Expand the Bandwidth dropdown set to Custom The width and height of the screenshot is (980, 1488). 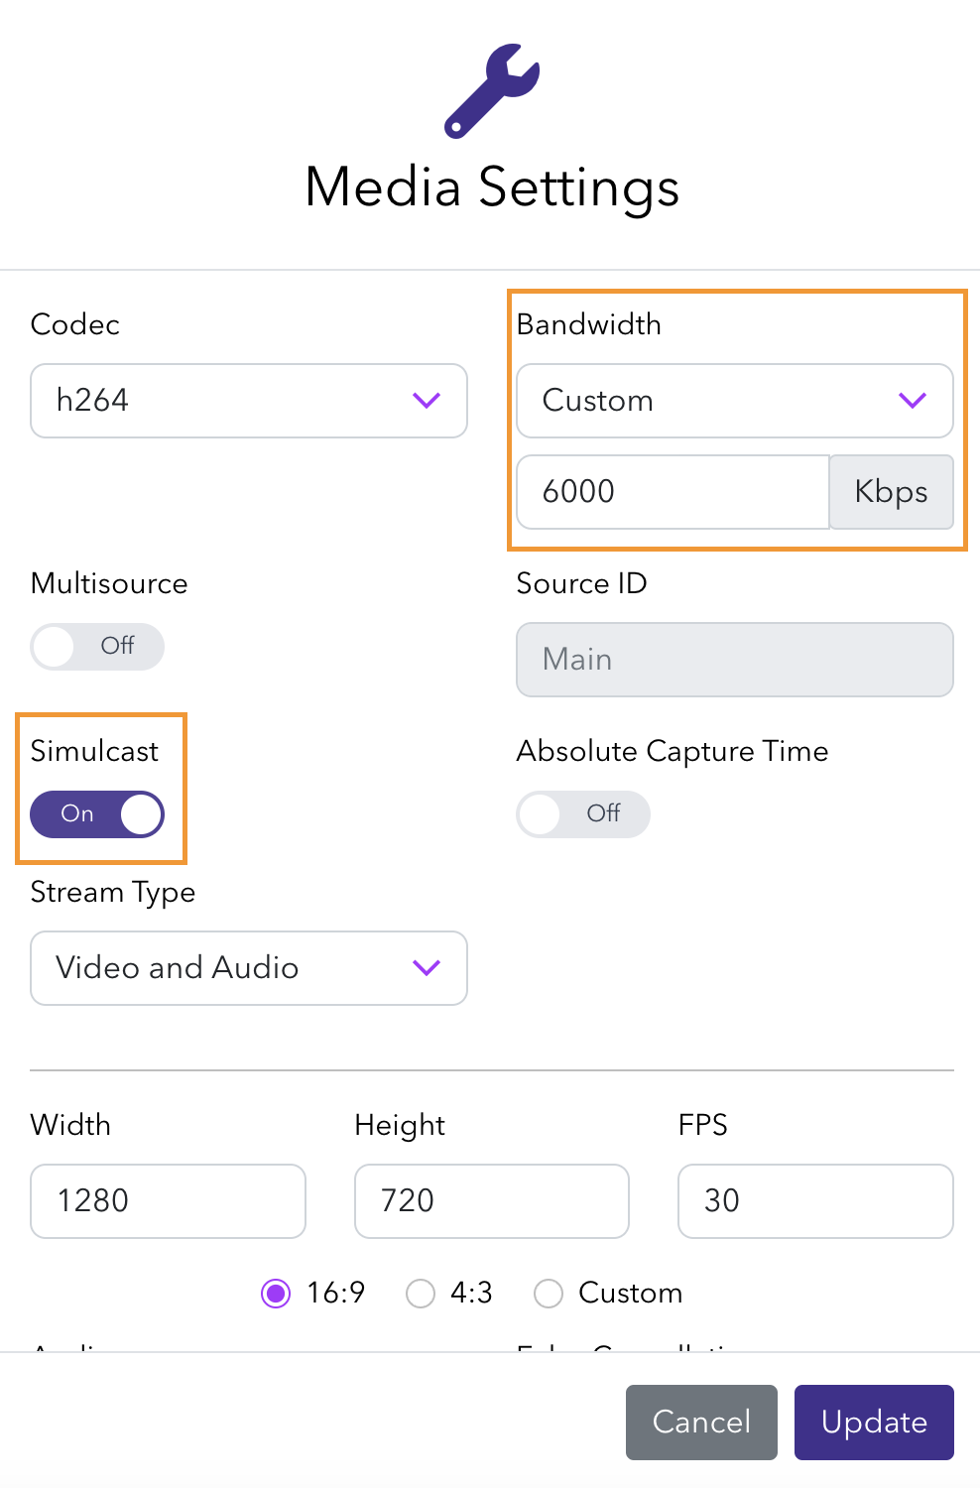(x=734, y=401)
